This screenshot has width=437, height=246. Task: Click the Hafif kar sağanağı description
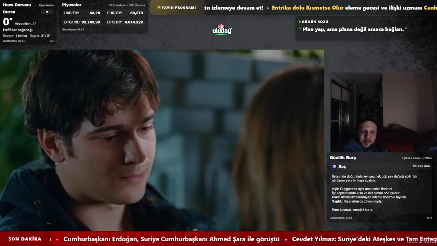pyautogui.click(x=18, y=30)
